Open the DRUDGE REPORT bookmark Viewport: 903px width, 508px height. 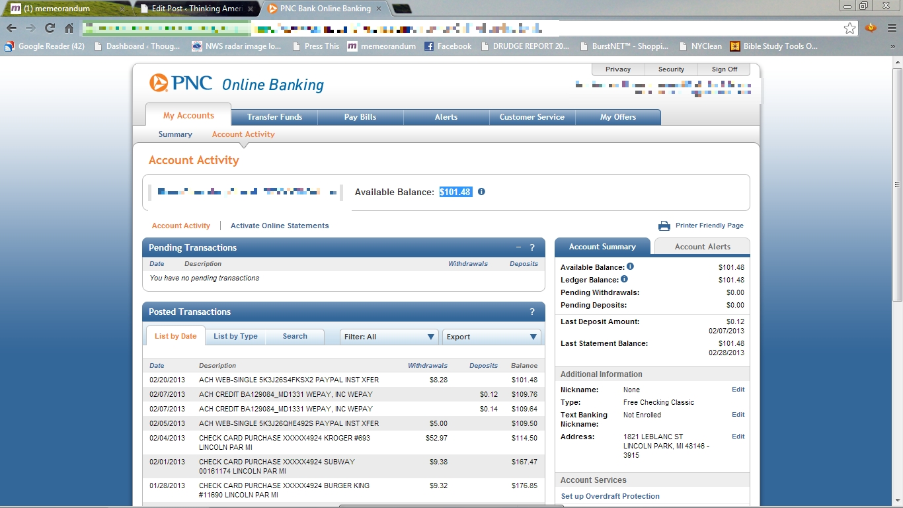tap(526, 46)
